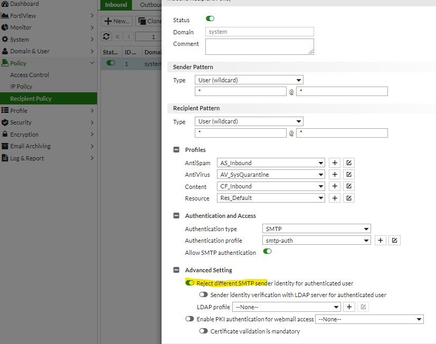
Task: Open Resource profile dropdown Res_Default
Action: pos(271,198)
